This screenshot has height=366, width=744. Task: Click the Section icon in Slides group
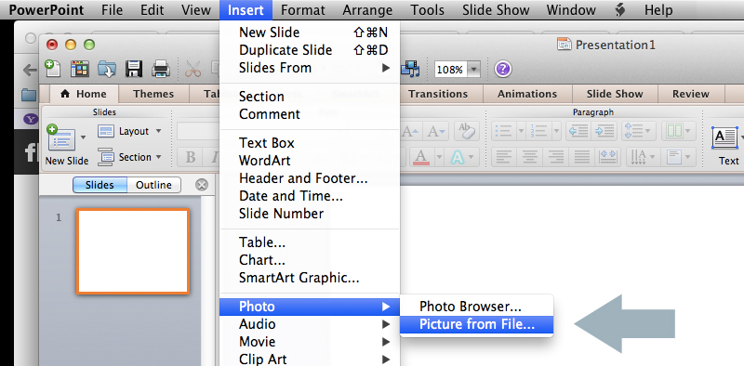tap(105, 157)
